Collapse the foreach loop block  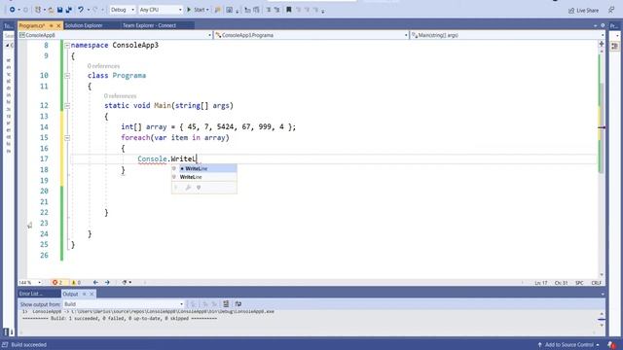[67, 138]
